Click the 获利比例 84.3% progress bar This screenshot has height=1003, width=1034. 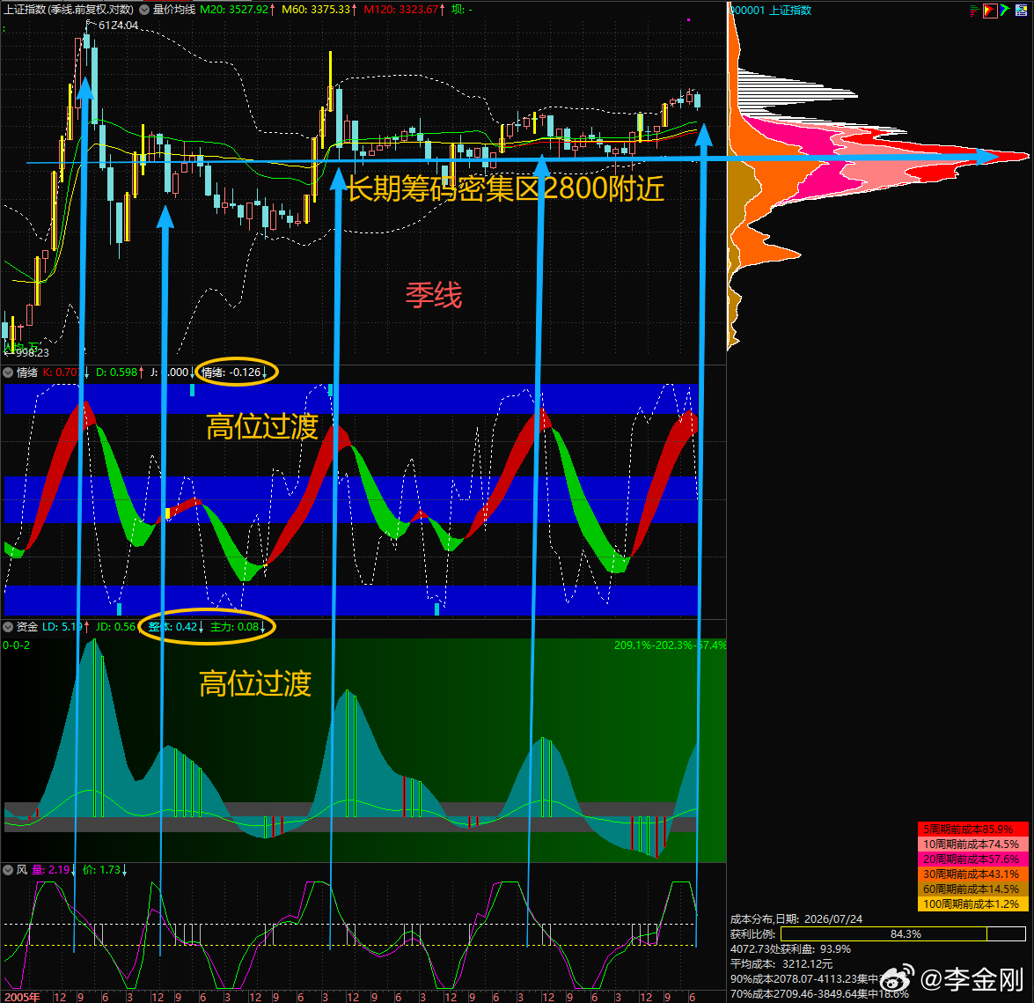tap(903, 934)
